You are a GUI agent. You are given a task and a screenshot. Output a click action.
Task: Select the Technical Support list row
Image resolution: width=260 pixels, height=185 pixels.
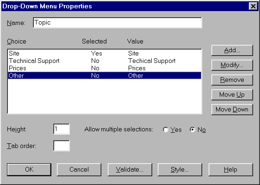point(105,61)
